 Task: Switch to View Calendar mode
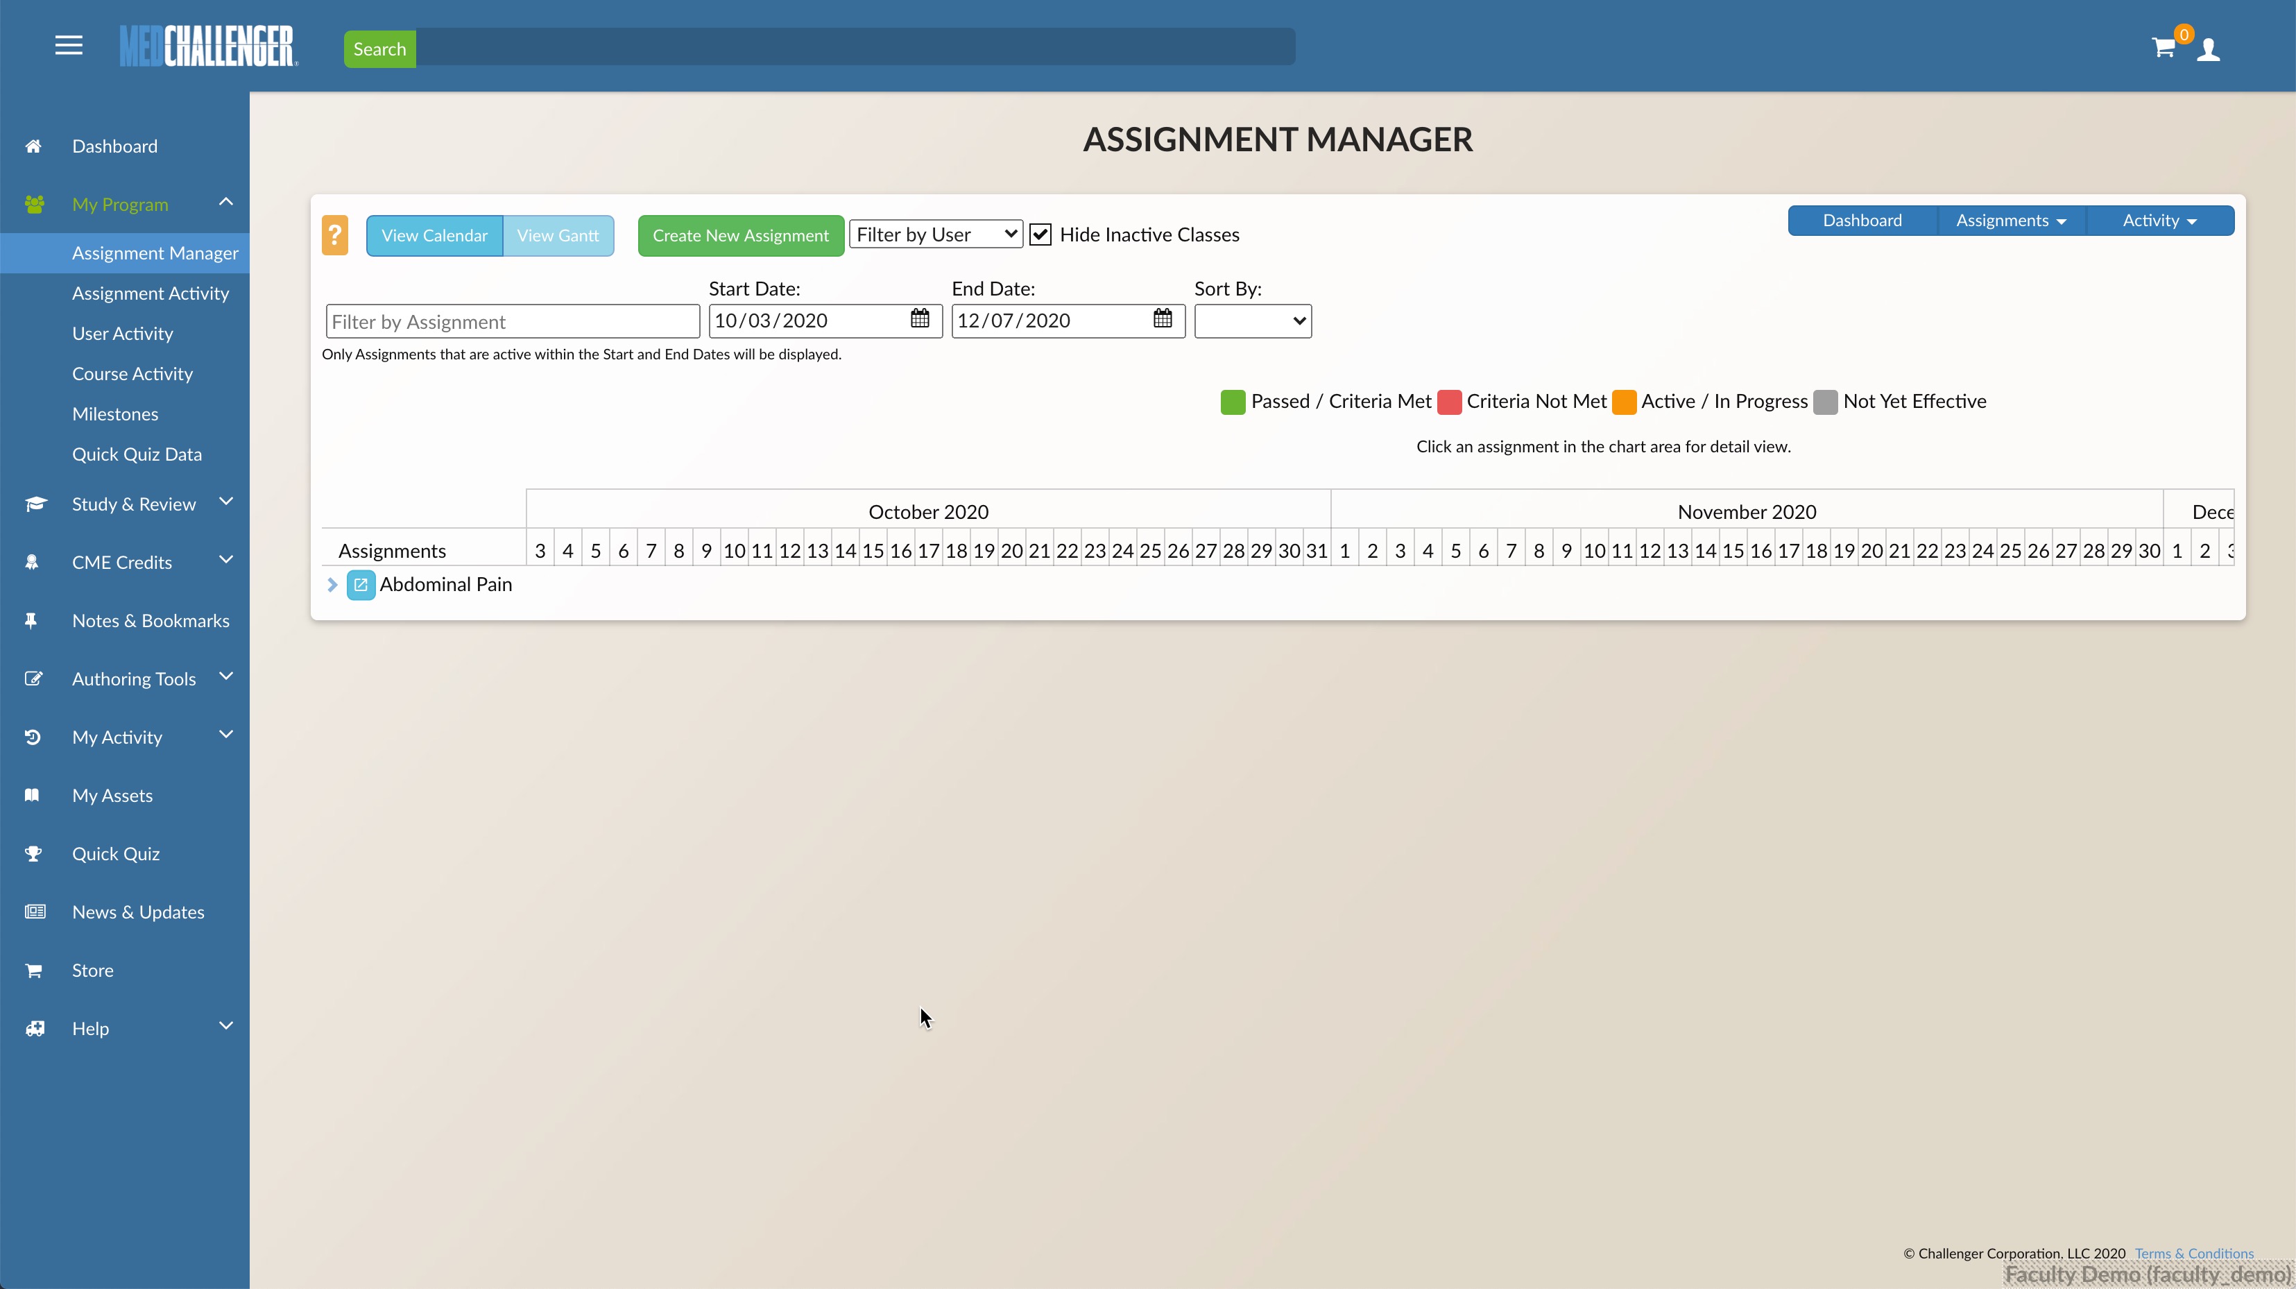pos(434,235)
